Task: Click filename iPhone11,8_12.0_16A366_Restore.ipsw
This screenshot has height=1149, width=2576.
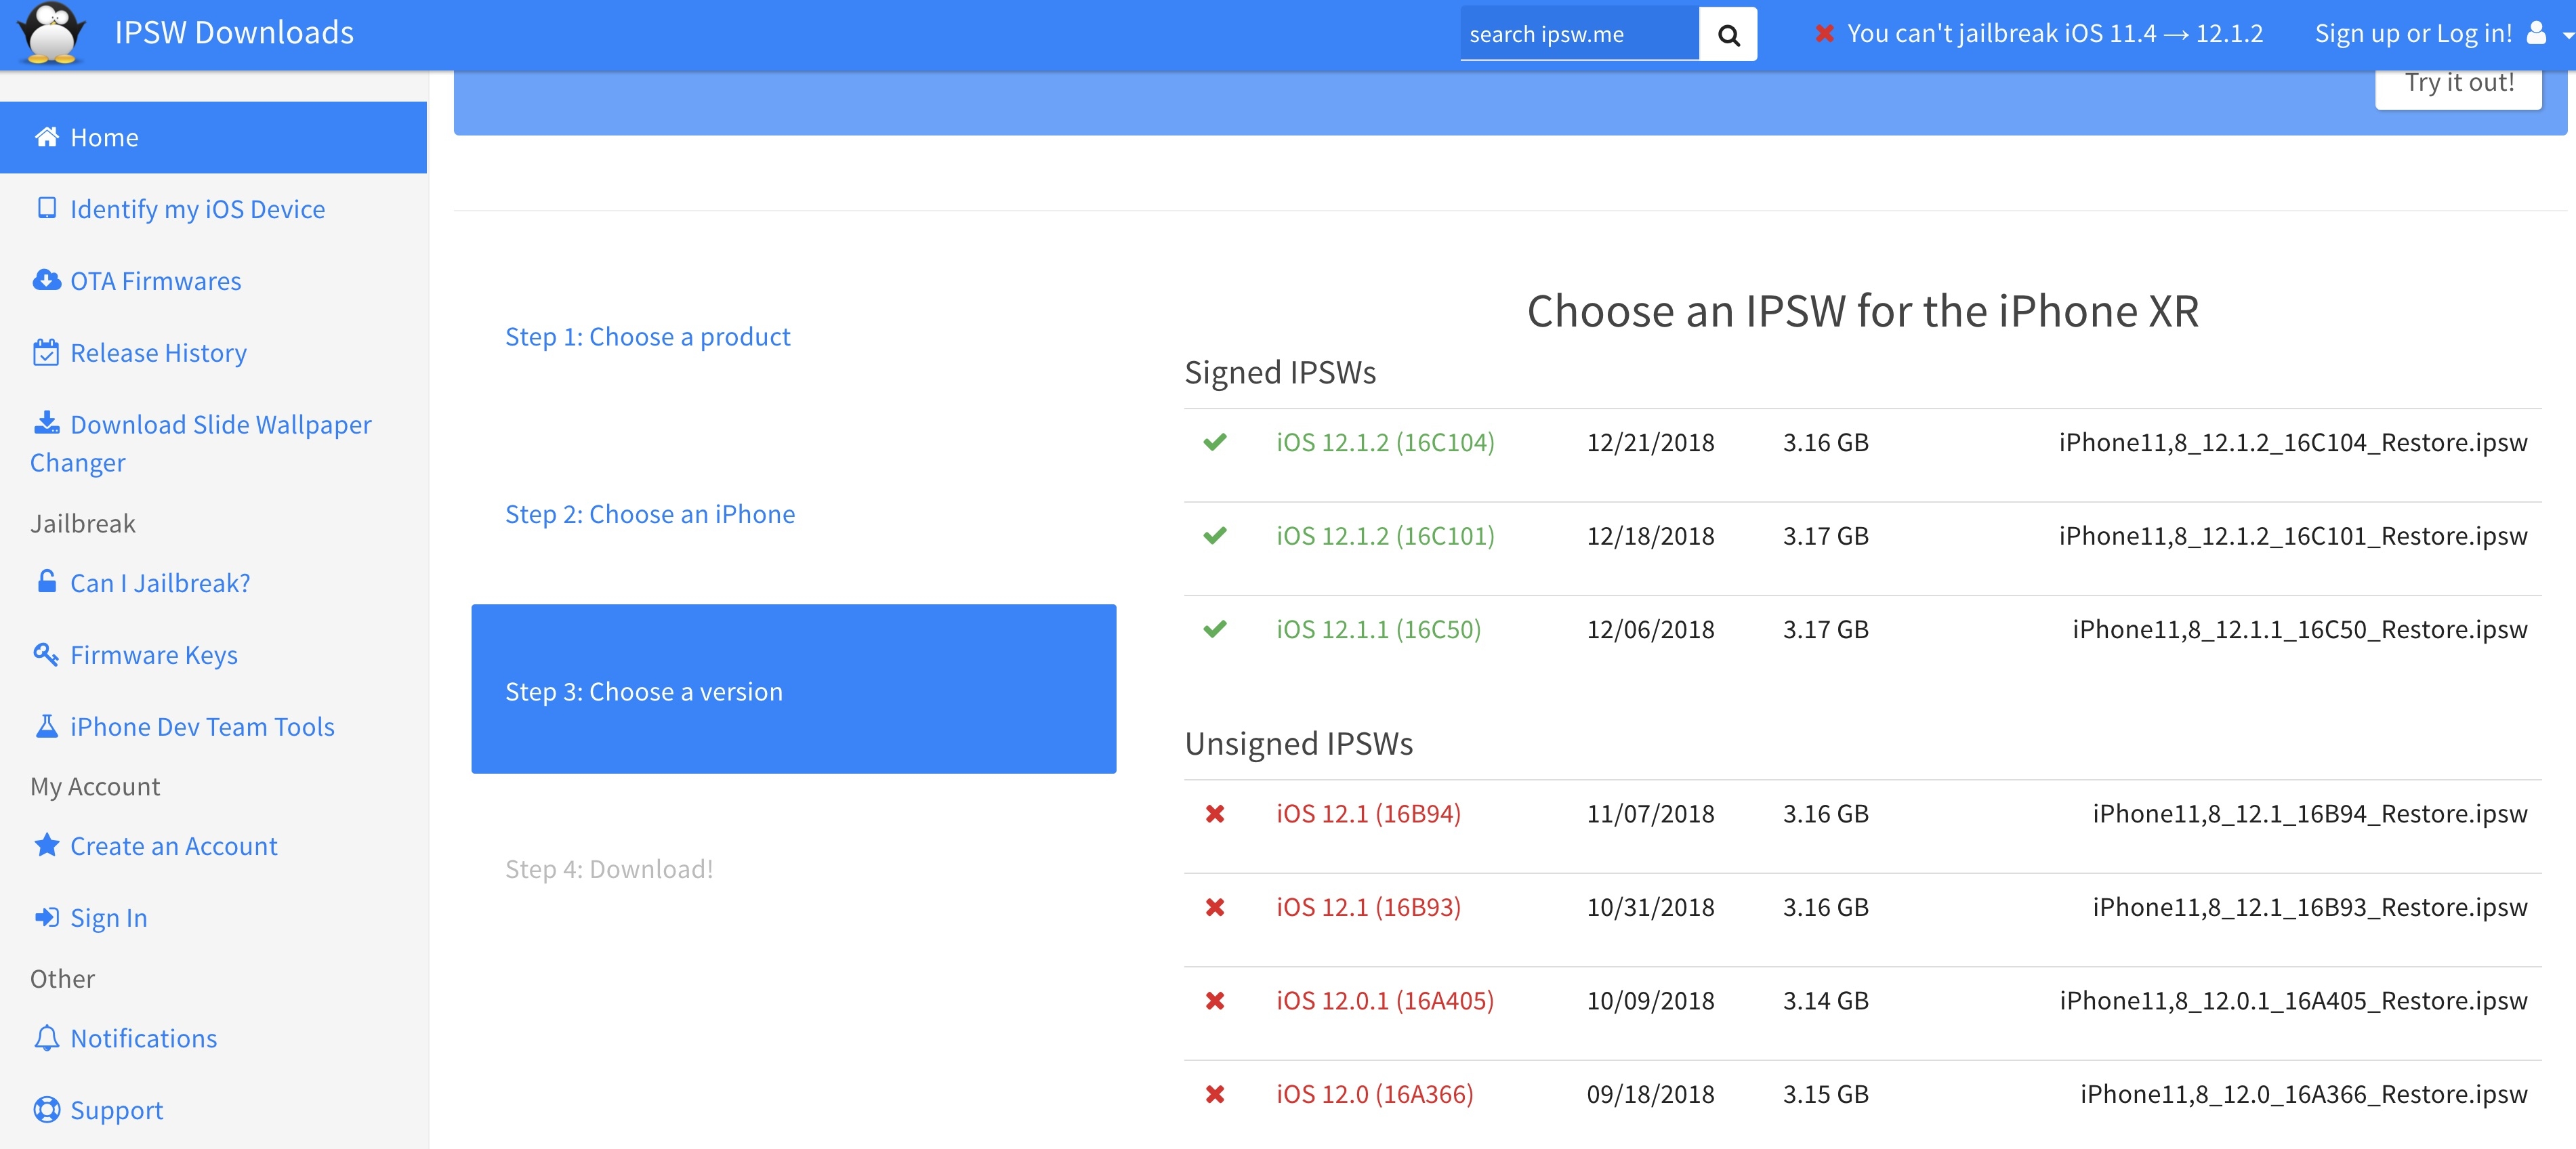Action: click(x=2304, y=1095)
